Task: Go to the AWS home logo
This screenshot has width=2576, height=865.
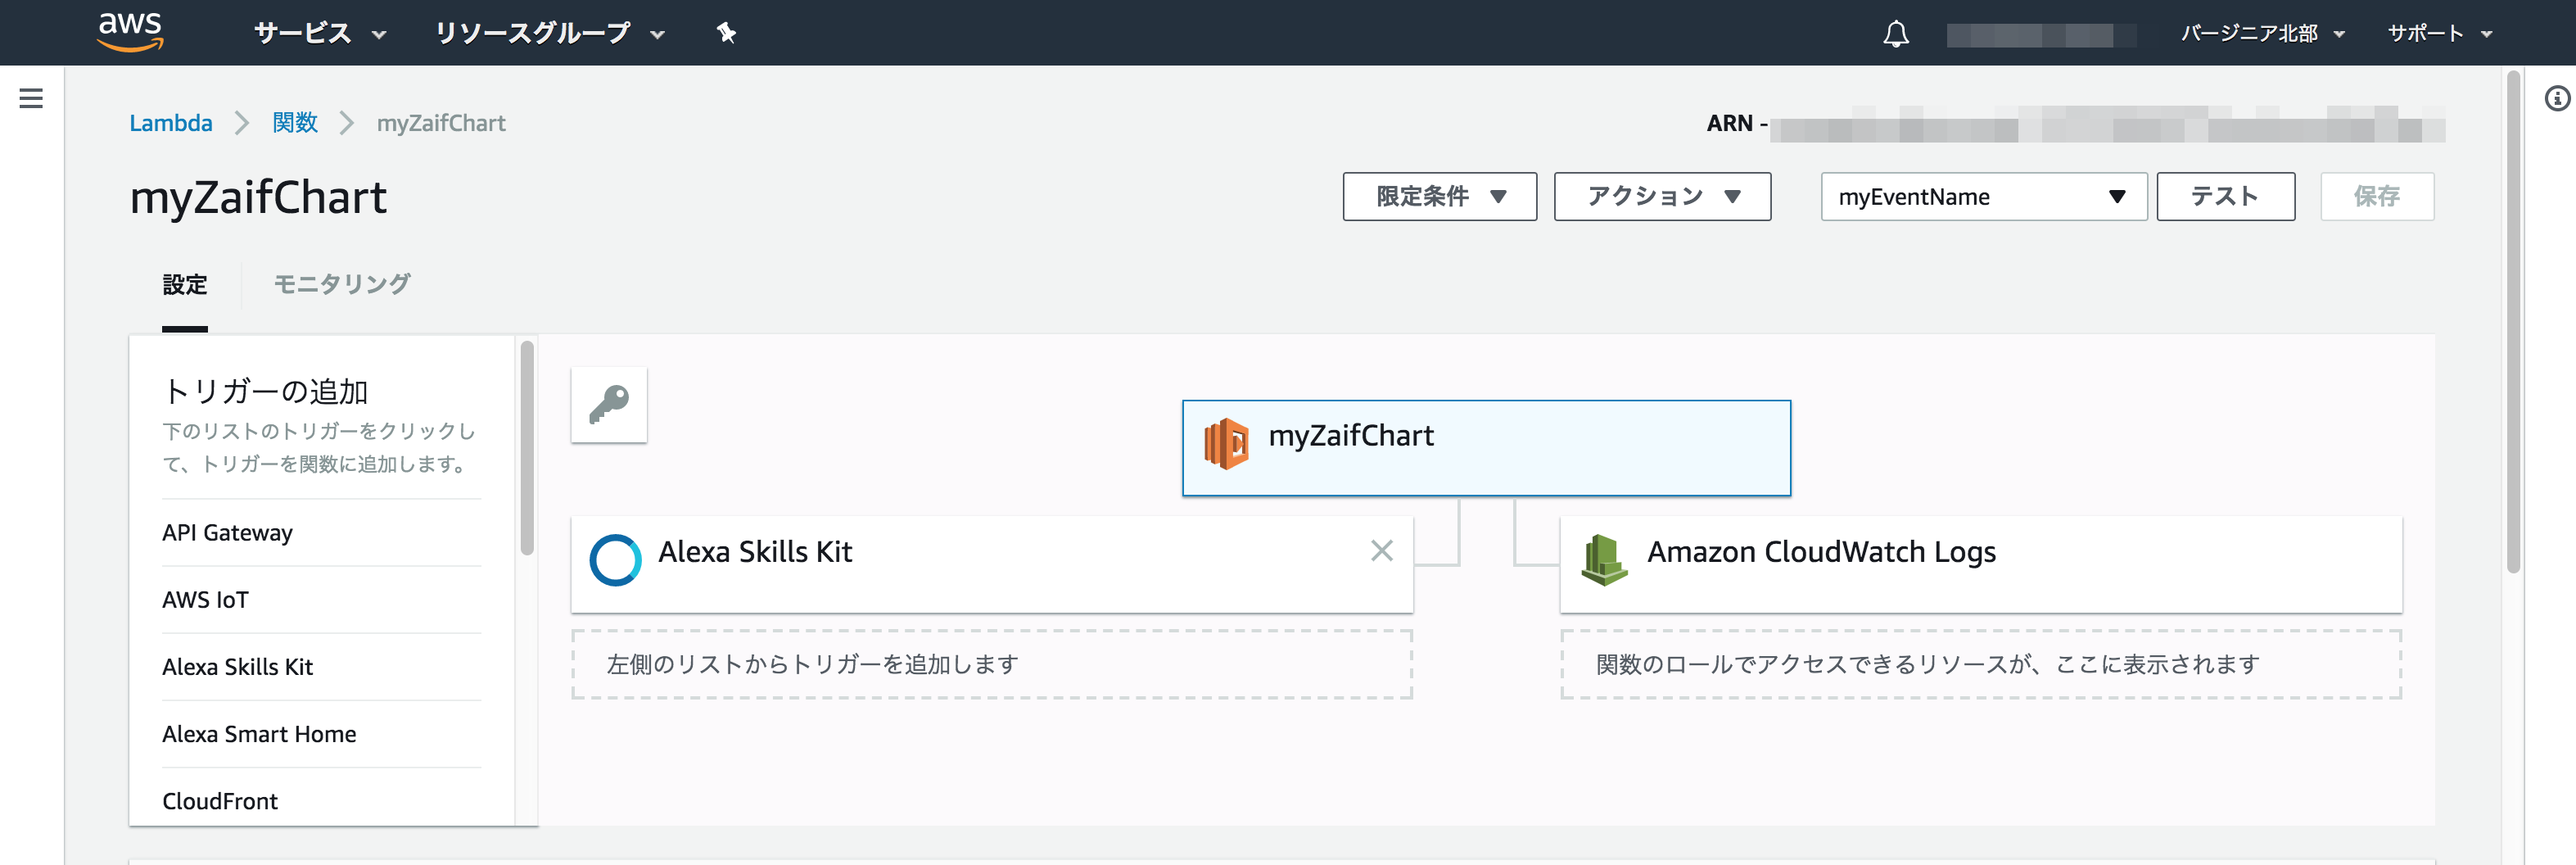Action: [x=130, y=31]
